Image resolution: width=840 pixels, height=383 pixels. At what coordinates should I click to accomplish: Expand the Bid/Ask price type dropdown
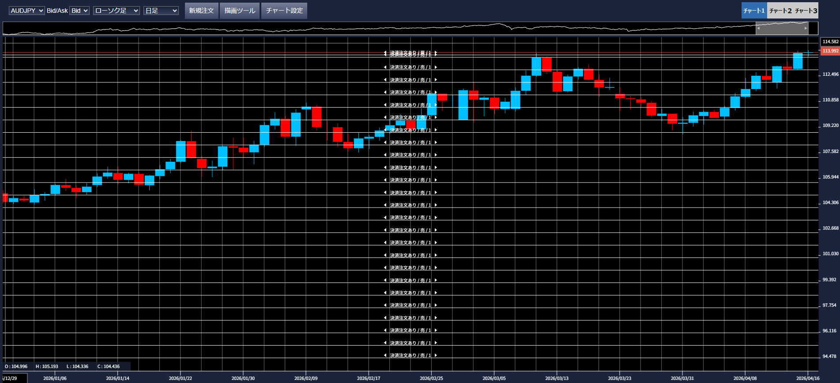tap(80, 11)
